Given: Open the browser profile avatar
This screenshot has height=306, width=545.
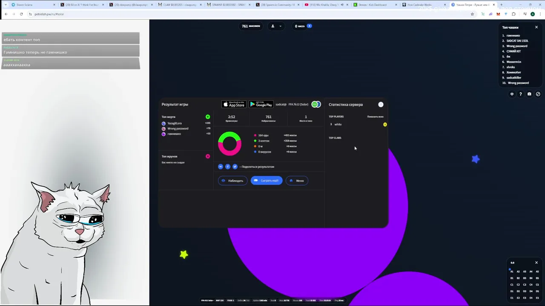Looking at the screenshot, I should (x=533, y=14).
